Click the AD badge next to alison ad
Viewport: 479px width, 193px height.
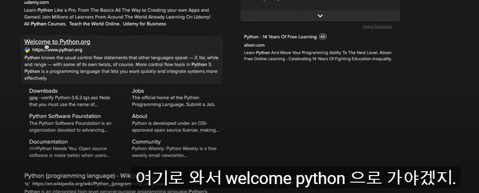(322, 37)
